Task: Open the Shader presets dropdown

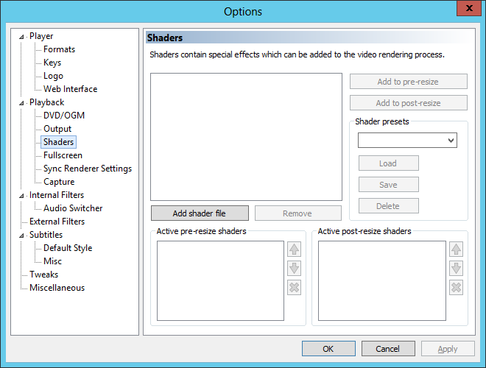Action: coord(407,140)
